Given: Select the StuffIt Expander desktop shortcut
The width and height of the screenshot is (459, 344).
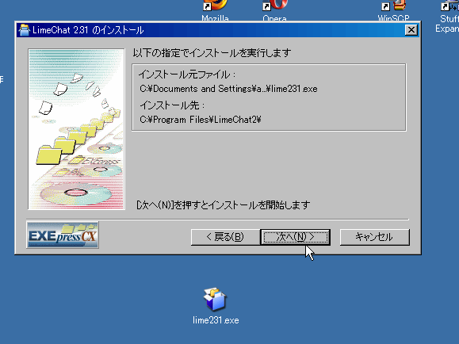Looking at the screenshot, I should (448, 16).
